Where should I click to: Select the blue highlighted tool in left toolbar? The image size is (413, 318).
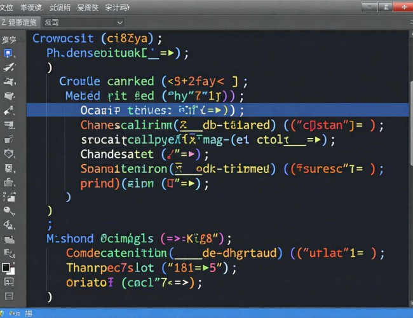click(9, 53)
